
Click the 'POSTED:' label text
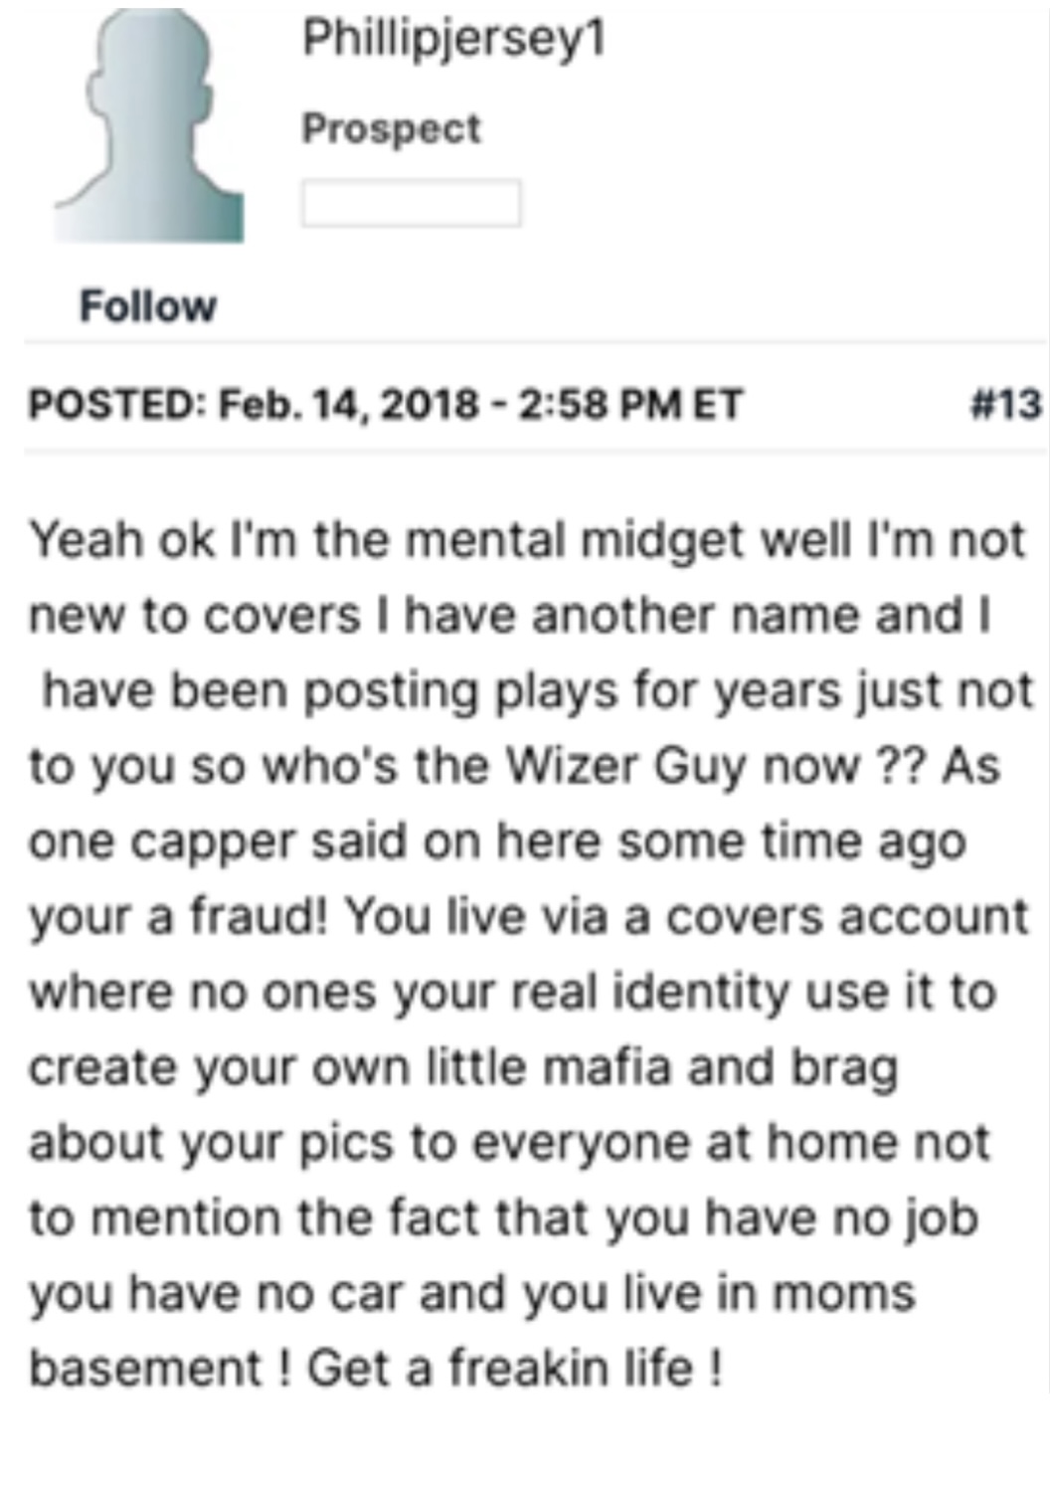pos(115,404)
